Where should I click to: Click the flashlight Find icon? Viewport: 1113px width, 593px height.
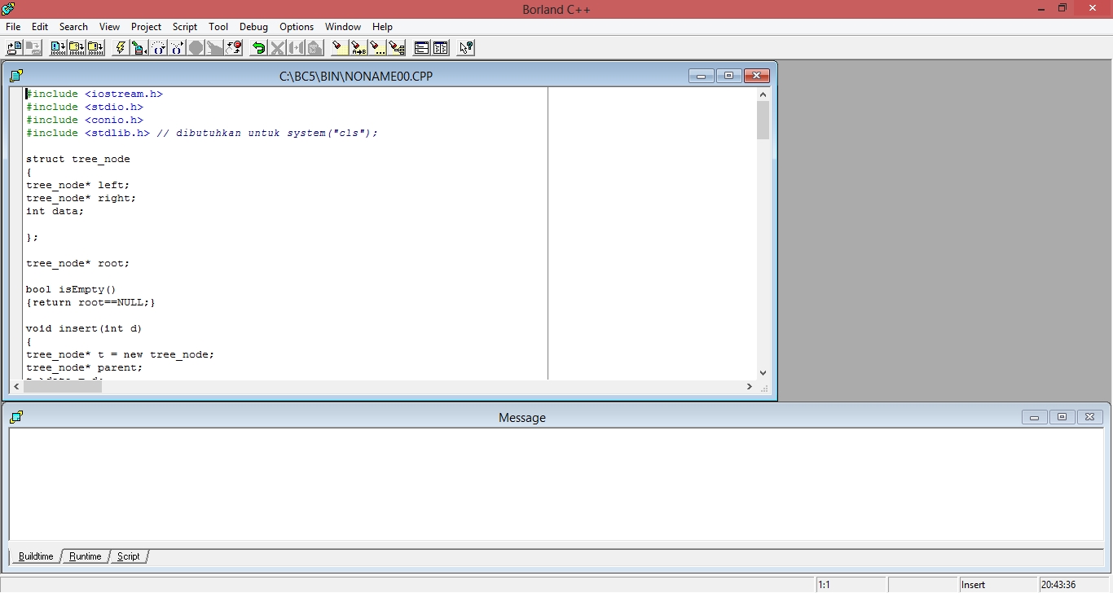coord(338,48)
